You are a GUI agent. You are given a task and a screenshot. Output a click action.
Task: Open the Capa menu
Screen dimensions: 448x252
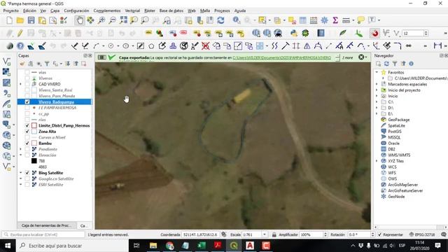(x=55, y=10)
